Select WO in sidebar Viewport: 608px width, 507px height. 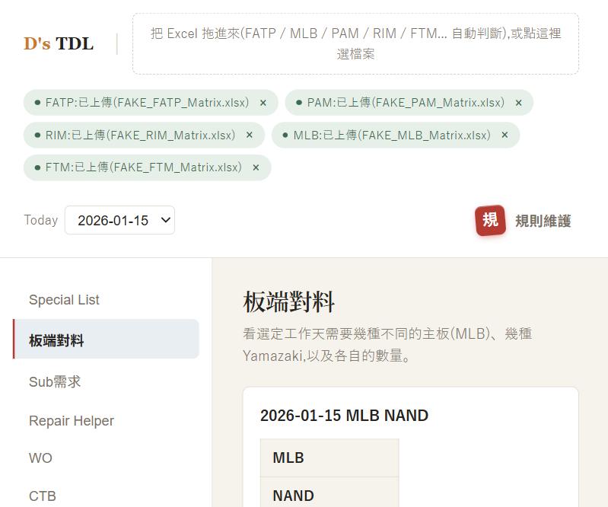[40, 458]
